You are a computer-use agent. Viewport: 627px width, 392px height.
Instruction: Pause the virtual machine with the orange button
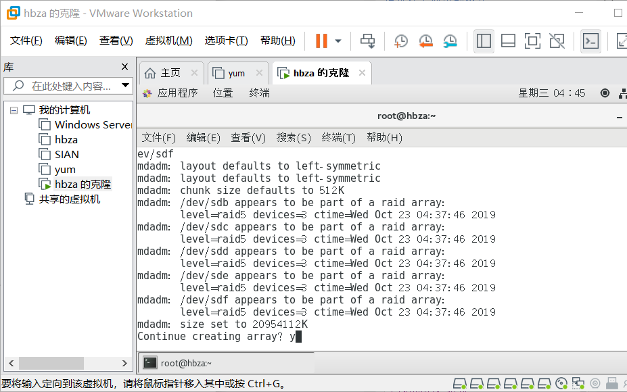pyautogui.click(x=321, y=41)
